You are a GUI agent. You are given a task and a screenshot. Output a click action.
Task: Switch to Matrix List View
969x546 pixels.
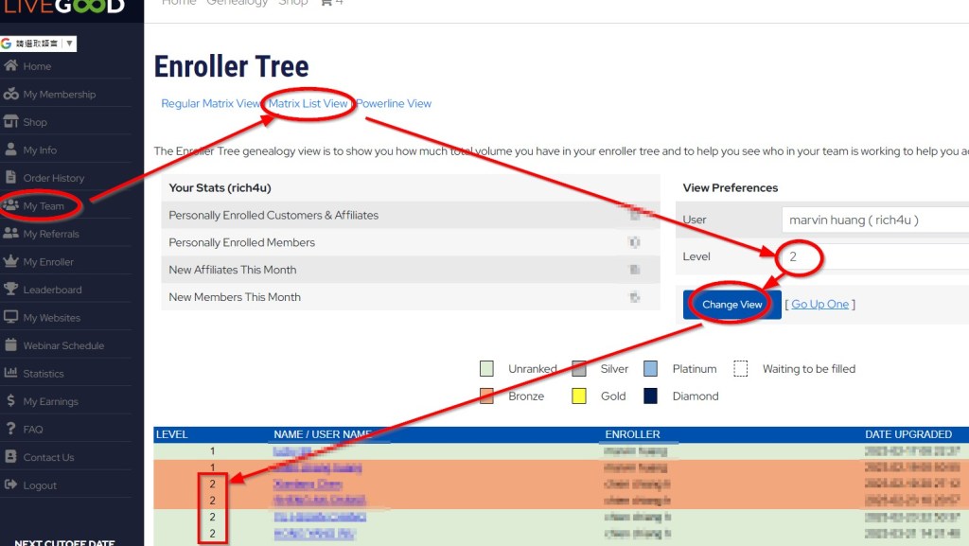(x=308, y=104)
